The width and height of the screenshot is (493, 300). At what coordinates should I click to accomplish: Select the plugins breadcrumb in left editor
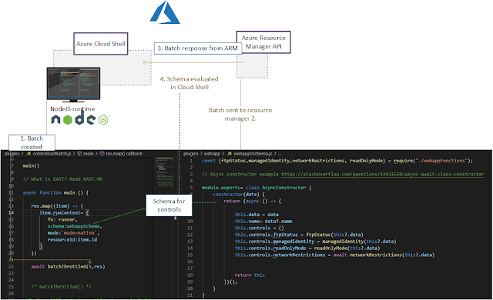(12, 153)
